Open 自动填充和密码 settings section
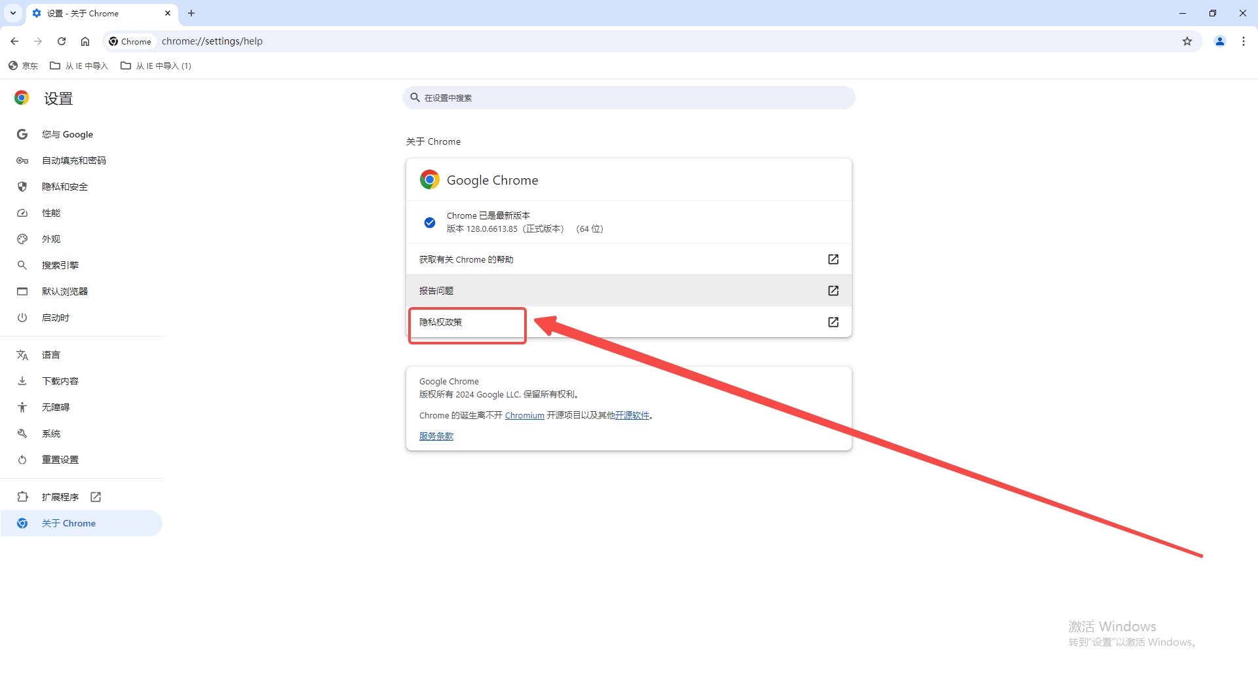 pos(82,160)
